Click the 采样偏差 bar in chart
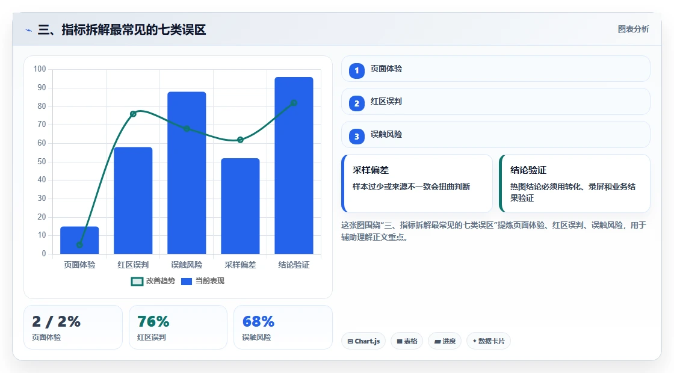The height and width of the screenshot is (373, 674). [240, 206]
